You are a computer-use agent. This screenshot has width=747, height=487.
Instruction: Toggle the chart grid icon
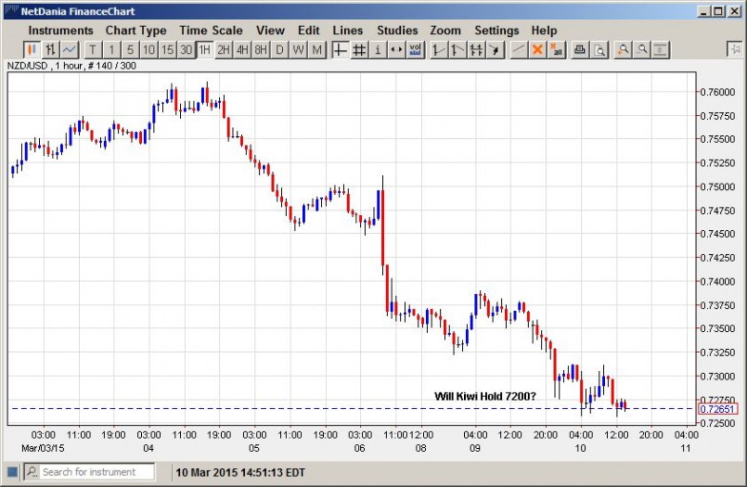pyautogui.click(x=358, y=49)
